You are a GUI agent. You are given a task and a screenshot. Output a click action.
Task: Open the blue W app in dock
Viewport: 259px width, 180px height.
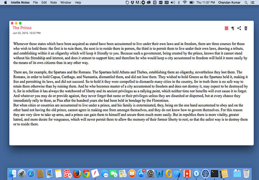(x=159, y=174)
